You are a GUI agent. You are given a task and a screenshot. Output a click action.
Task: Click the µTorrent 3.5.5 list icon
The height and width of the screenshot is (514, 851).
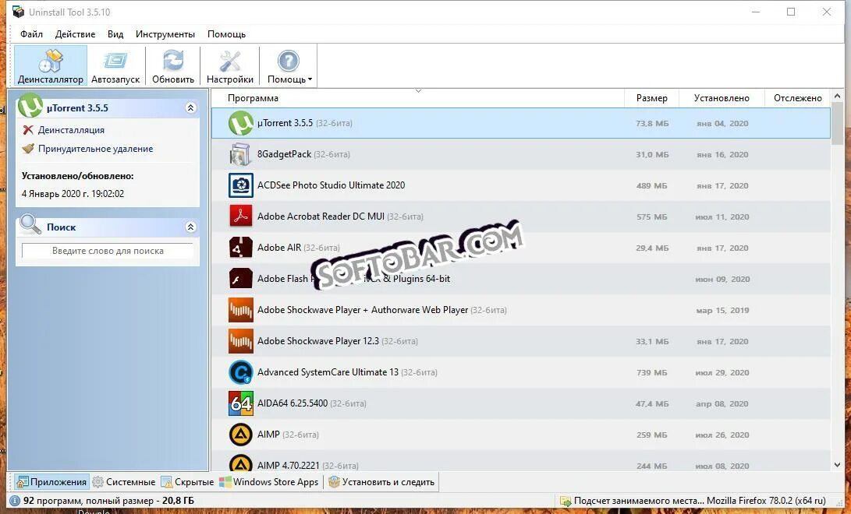240,124
